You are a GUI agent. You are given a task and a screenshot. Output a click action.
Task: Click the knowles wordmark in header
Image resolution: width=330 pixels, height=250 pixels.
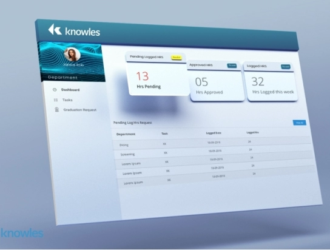point(82,32)
